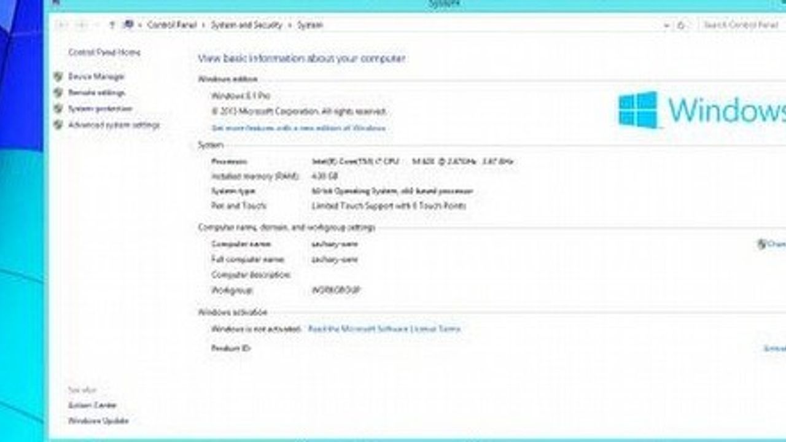Screen dimensions: 786x442
Task: Click the WORKGROUP workgroup value
Action: (x=336, y=290)
